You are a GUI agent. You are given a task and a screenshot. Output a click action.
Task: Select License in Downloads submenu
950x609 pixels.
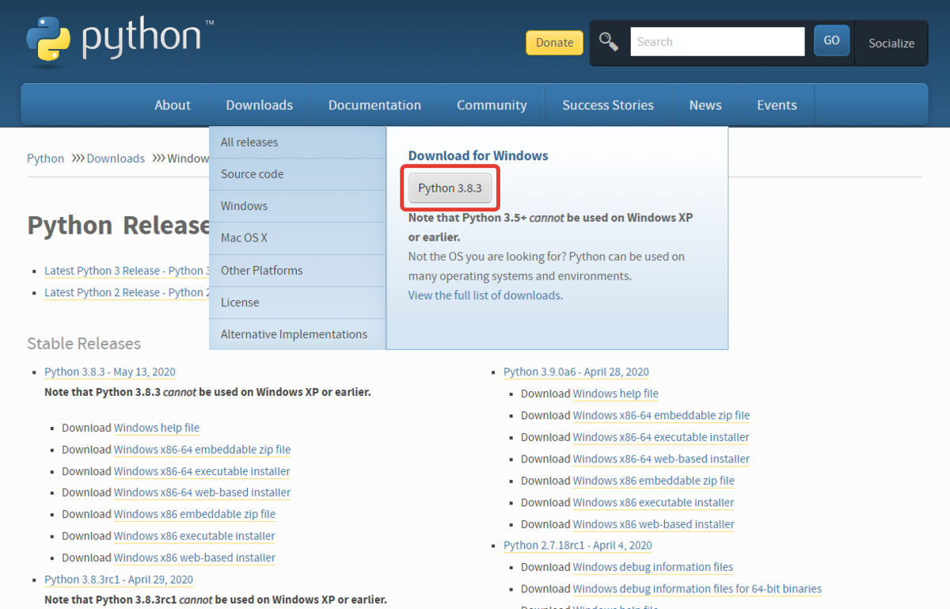(x=298, y=303)
